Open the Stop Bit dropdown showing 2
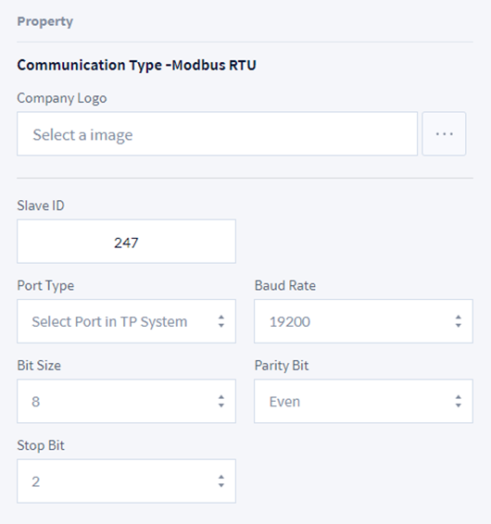The height and width of the screenshot is (524, 491). (126, 481)
